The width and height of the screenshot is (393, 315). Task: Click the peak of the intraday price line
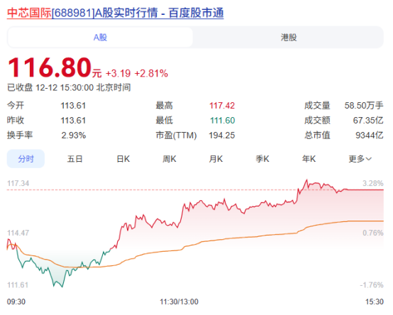point(306,179)
